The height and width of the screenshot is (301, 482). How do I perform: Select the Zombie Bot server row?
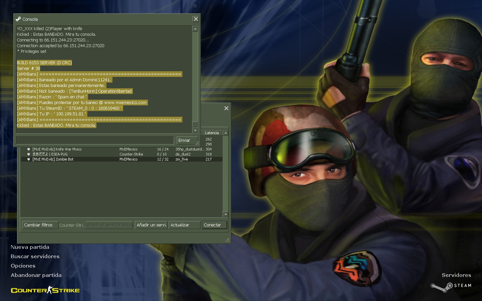coord(122,159)
